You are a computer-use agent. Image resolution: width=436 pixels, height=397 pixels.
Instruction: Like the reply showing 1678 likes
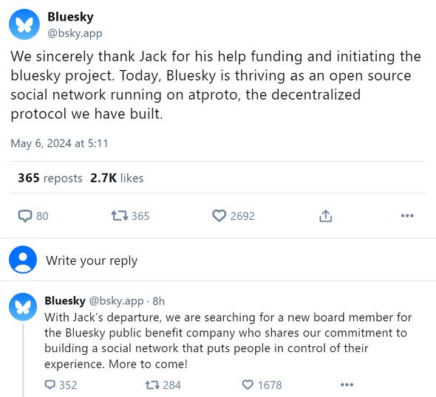tap(262, 385)
